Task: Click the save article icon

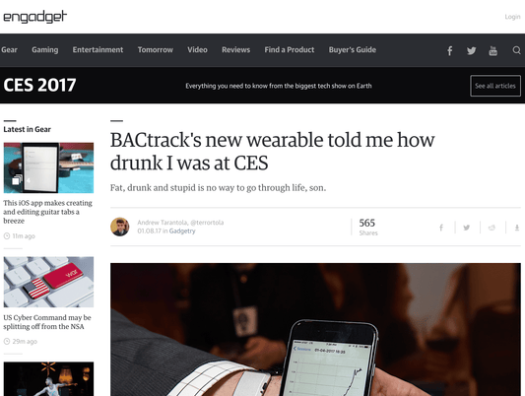Action: pos(517,228)
